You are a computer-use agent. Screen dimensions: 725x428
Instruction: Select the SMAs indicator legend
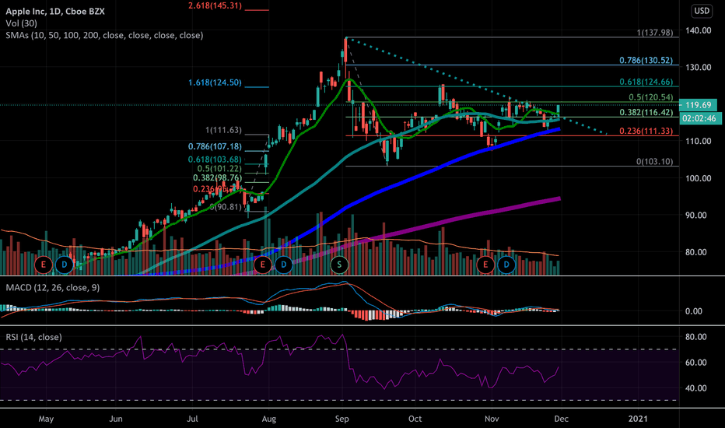click(104, 35)
